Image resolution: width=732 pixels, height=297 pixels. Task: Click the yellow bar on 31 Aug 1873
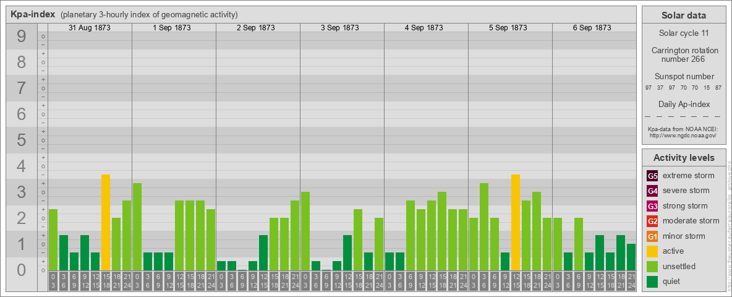pos(106,222)
